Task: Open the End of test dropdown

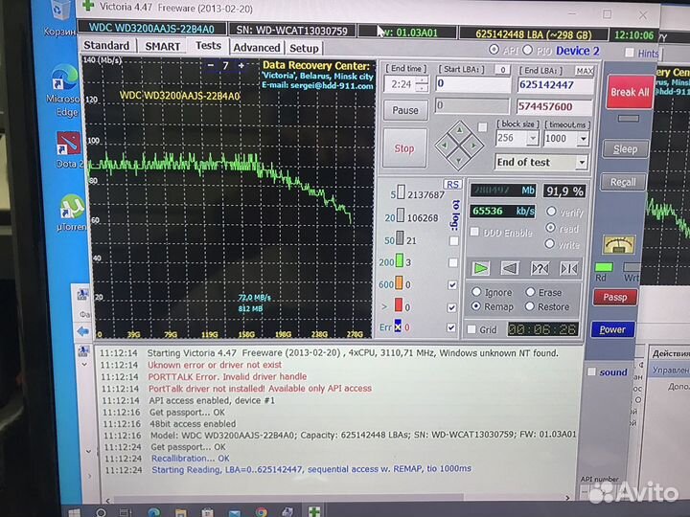Action: pos(582,163)
